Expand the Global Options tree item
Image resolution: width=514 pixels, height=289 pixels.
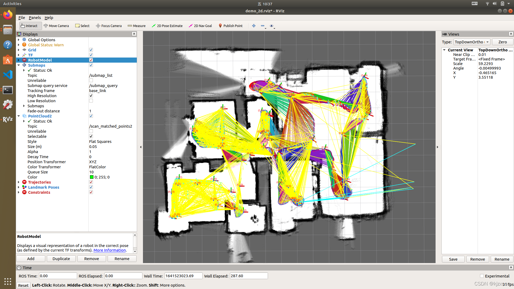pos(19,40)
